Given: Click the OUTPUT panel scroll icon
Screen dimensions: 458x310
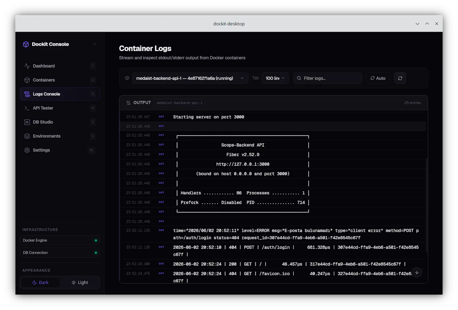Looking at the screenshot, I should 129,103.
